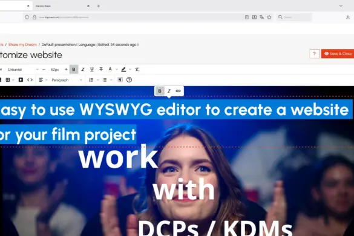Insert a table with the grid icon
The height and width of the screenshot is (236, 354).
point(8,80)
